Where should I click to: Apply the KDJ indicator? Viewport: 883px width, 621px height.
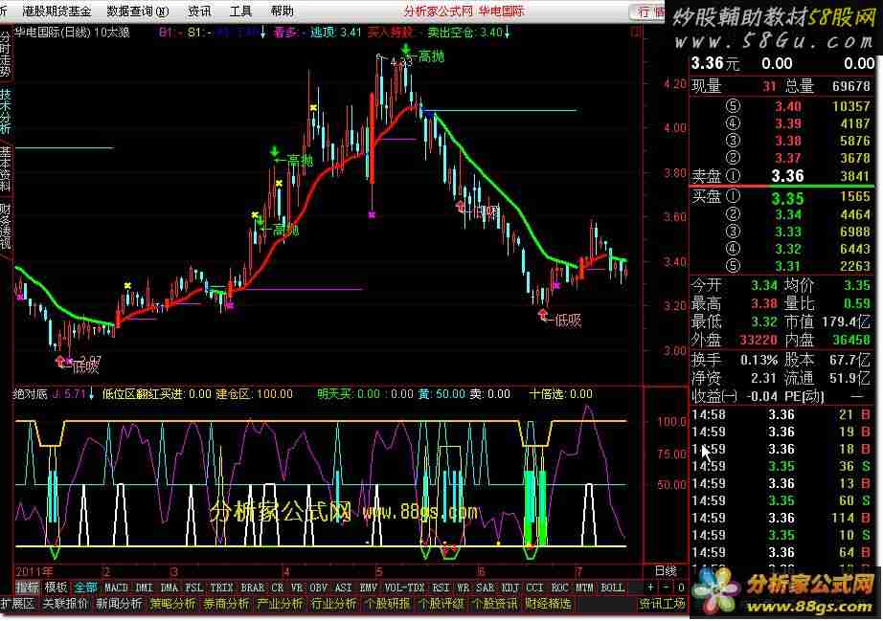tap(510, 588)
